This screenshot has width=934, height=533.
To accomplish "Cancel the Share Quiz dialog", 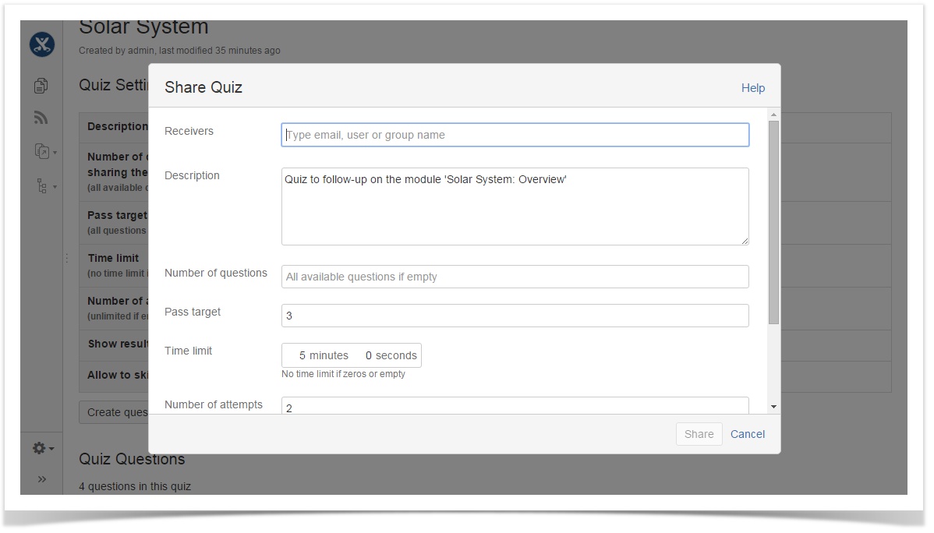I will tap(747, 434).
